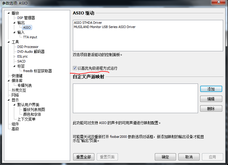Collapse the 播放 tree node
This screenshot has height=165, width=228.
coord(9,13)
